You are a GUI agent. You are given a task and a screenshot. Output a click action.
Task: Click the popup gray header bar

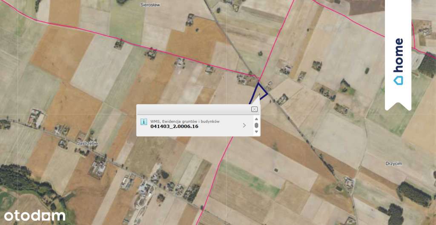(x=198, y=109)
